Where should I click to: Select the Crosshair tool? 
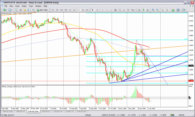97,10
